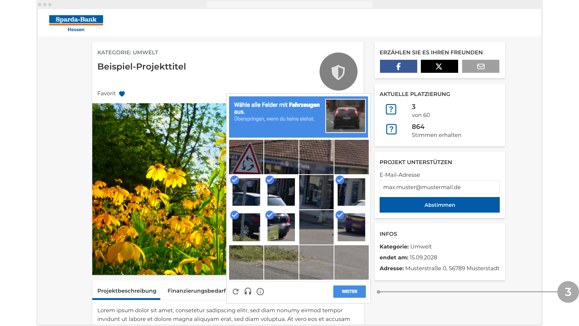This screenshot has height=326, width=579.
Task: Click the Abstimmen button
Action: pos(440,205)
